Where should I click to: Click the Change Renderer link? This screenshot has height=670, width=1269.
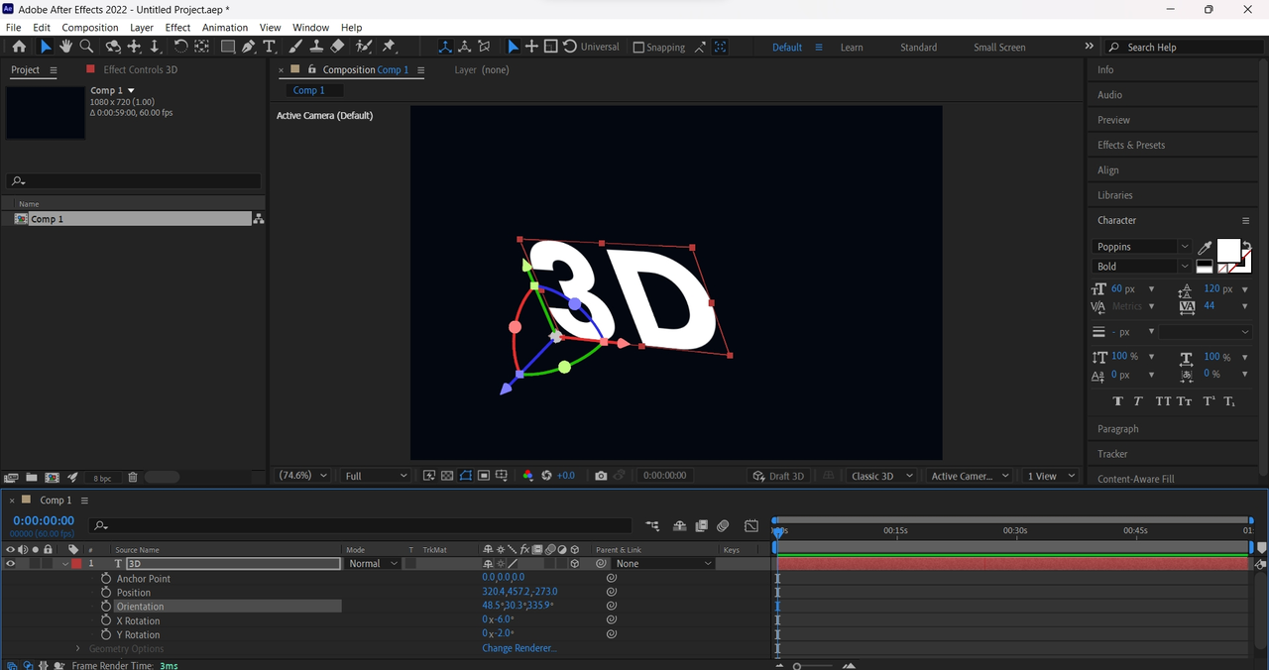coord(519,648)
